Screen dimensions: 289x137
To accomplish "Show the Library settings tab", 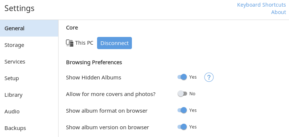I will [29, 95].
